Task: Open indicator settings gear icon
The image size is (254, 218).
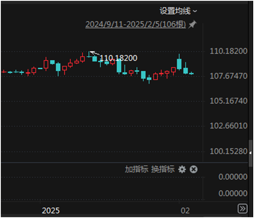Action: tap(182, 169)
